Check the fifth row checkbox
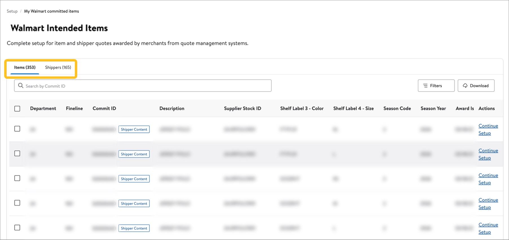Screen dimensions: 509x240 point(17,228)
